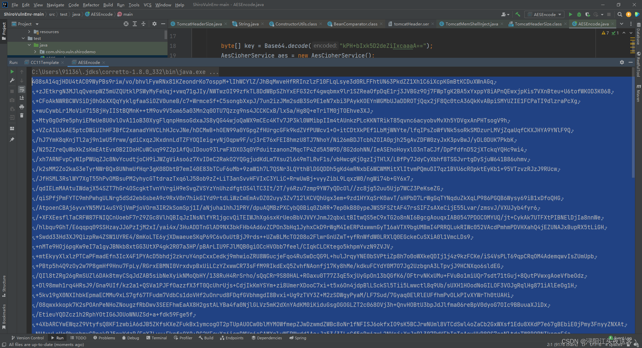The height and width of the screenshot is (348, 642).
Task: Dump threads using camera icon
Action: click(12, 100)
